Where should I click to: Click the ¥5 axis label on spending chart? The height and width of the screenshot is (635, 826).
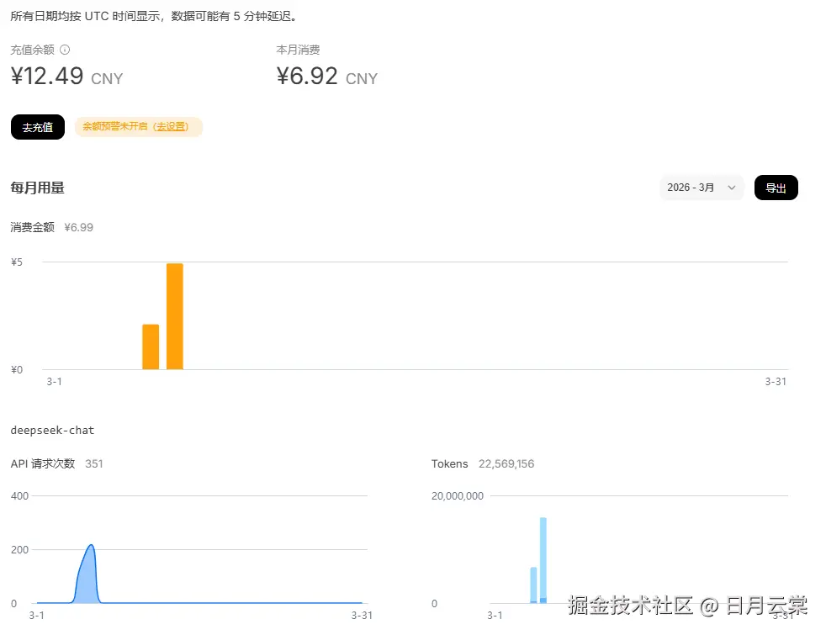coord(17,262)
